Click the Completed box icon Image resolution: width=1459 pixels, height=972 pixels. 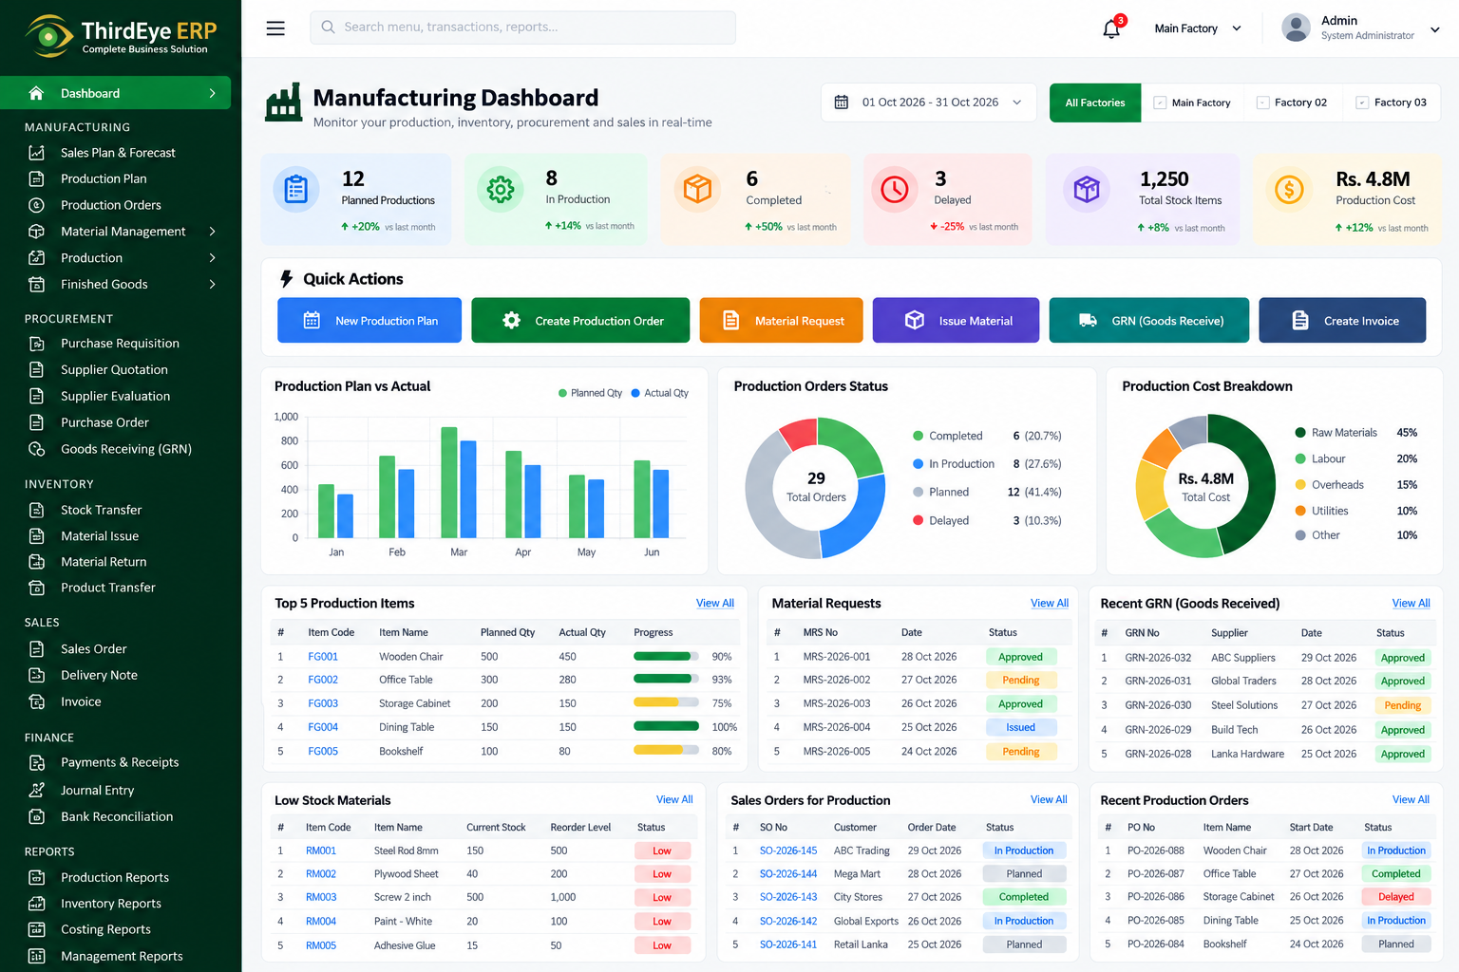(698, 189)
